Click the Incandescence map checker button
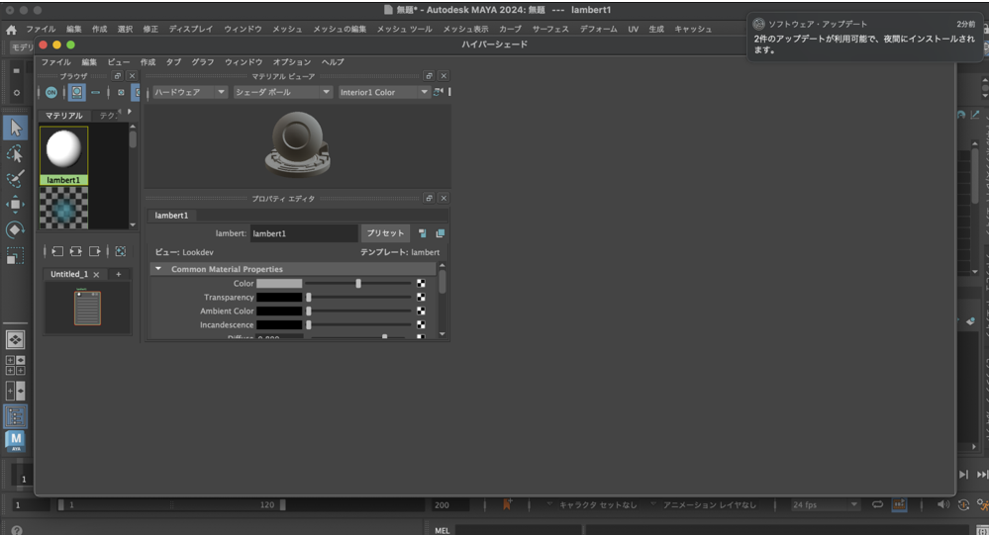 pyautogui.click(x=421, y=325)
